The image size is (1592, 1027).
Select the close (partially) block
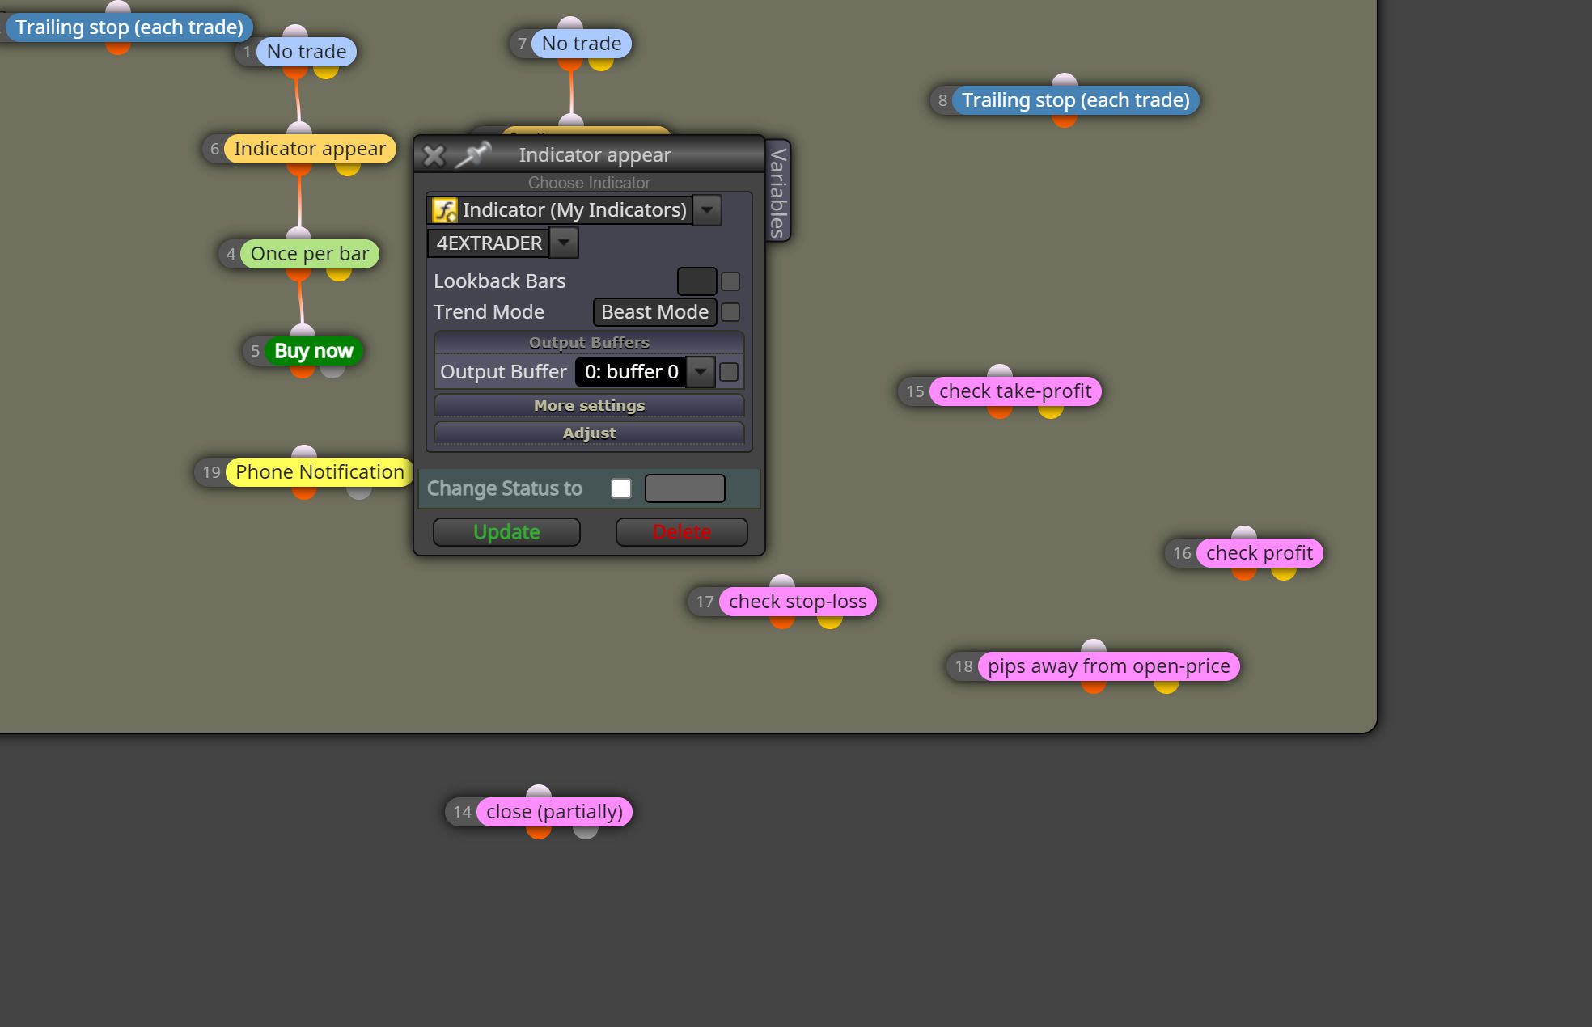tap(554, 812)
